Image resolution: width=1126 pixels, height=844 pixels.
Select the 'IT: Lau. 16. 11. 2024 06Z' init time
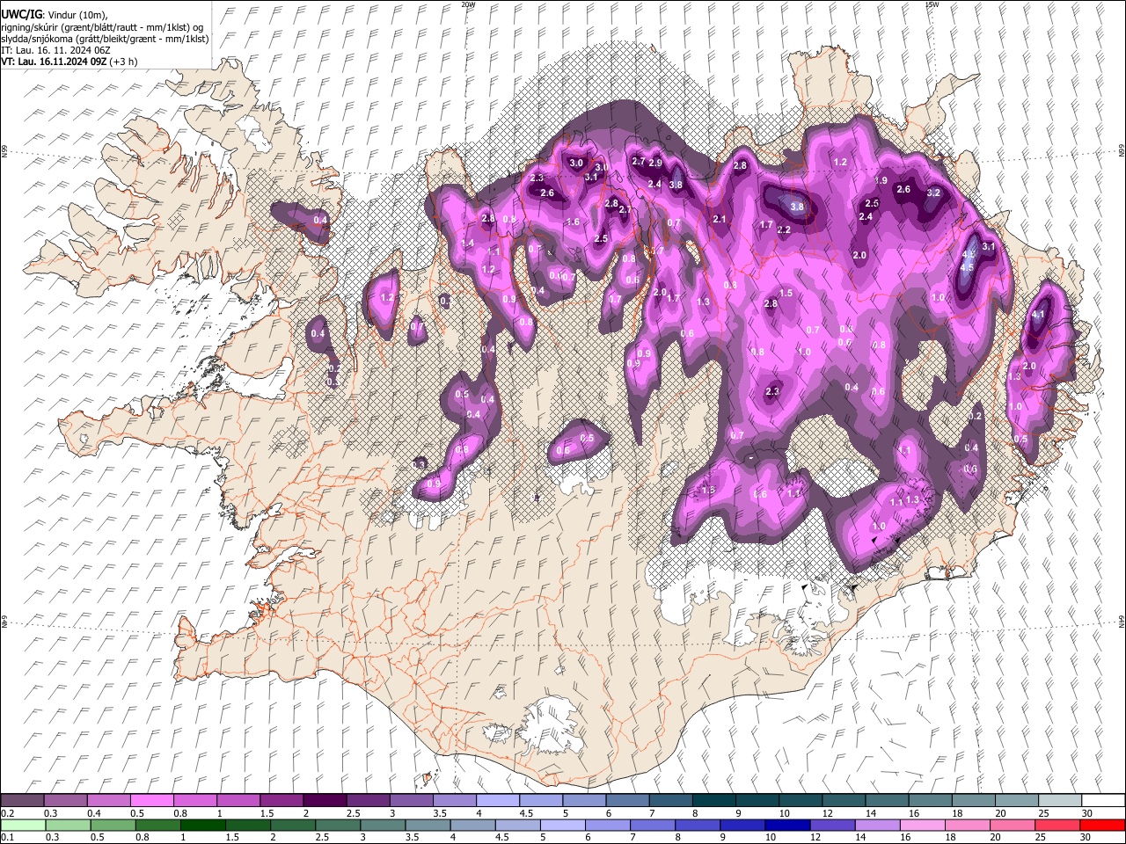pyautogui.click(x=55, y=50)
